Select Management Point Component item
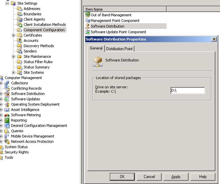220x184 pixels. [115, 21]
